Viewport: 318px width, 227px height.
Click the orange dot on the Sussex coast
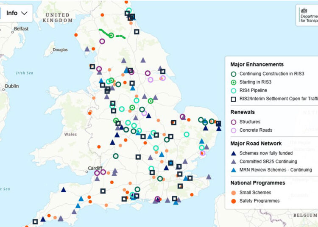[192, 194]
